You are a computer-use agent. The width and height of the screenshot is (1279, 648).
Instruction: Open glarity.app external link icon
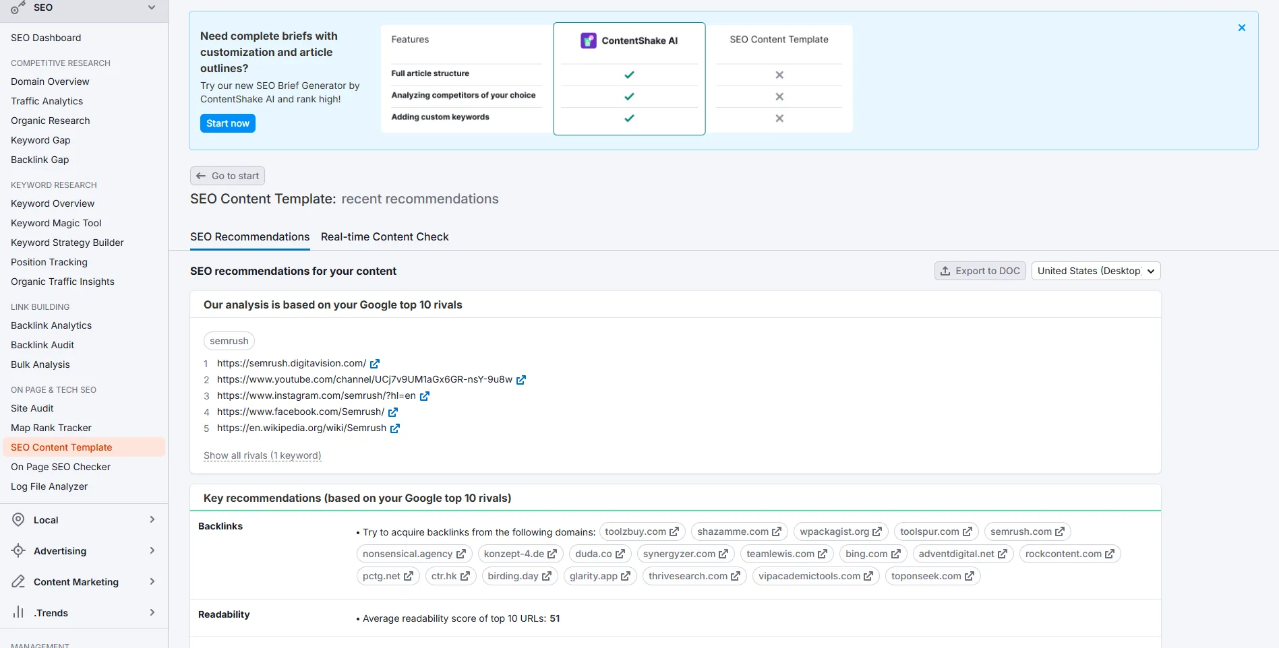coord(626,576)
